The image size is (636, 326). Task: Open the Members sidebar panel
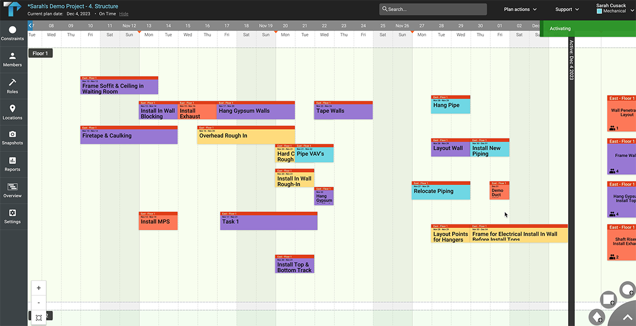13,59
